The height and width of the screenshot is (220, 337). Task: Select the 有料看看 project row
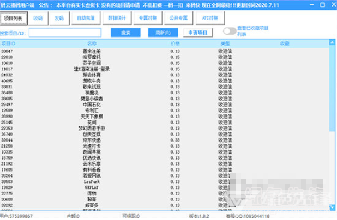[x=165, y=170]
